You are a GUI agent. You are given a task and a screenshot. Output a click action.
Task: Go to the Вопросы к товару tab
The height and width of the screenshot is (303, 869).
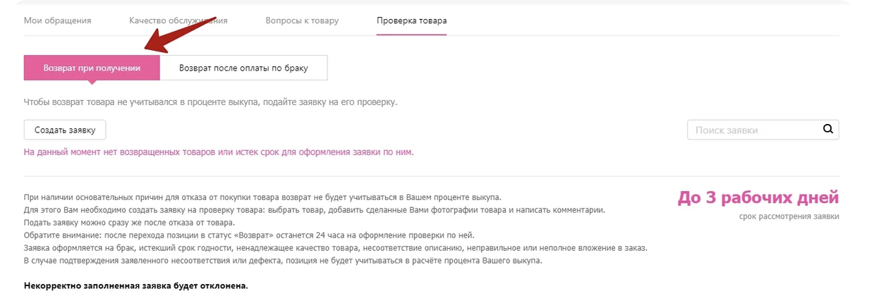pyautogui.click(x=302, y=20)
